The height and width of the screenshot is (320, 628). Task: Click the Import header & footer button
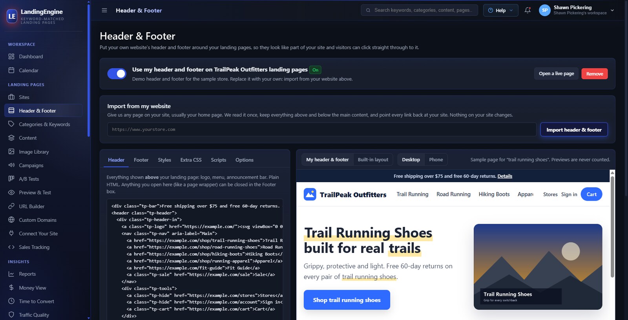574,130
